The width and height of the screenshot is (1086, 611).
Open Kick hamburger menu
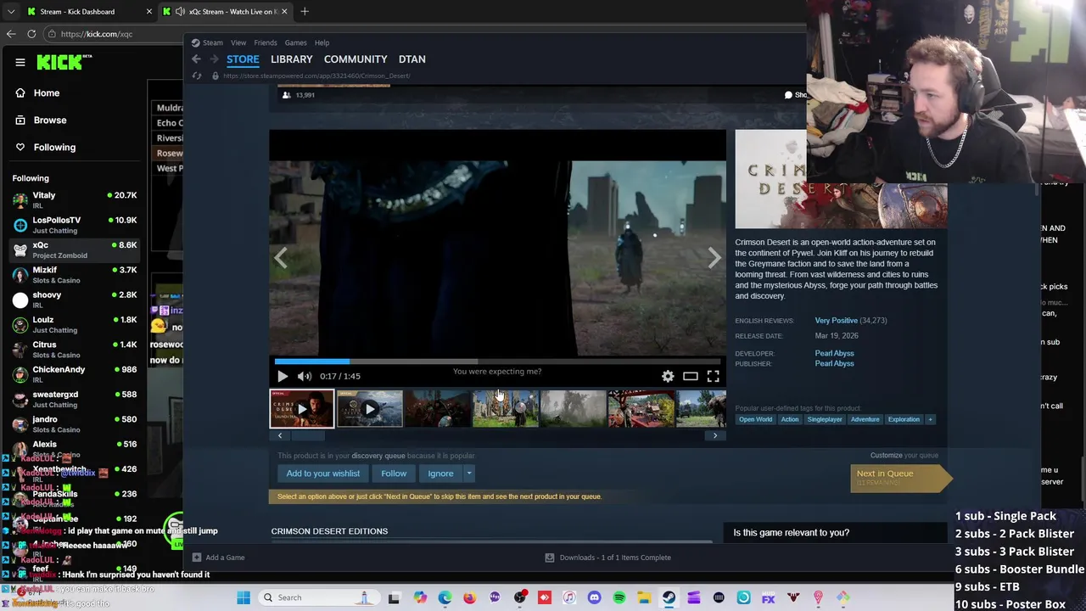(x=20, y=62)
